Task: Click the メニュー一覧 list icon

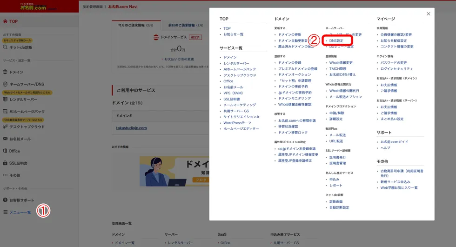Action: 5,212
